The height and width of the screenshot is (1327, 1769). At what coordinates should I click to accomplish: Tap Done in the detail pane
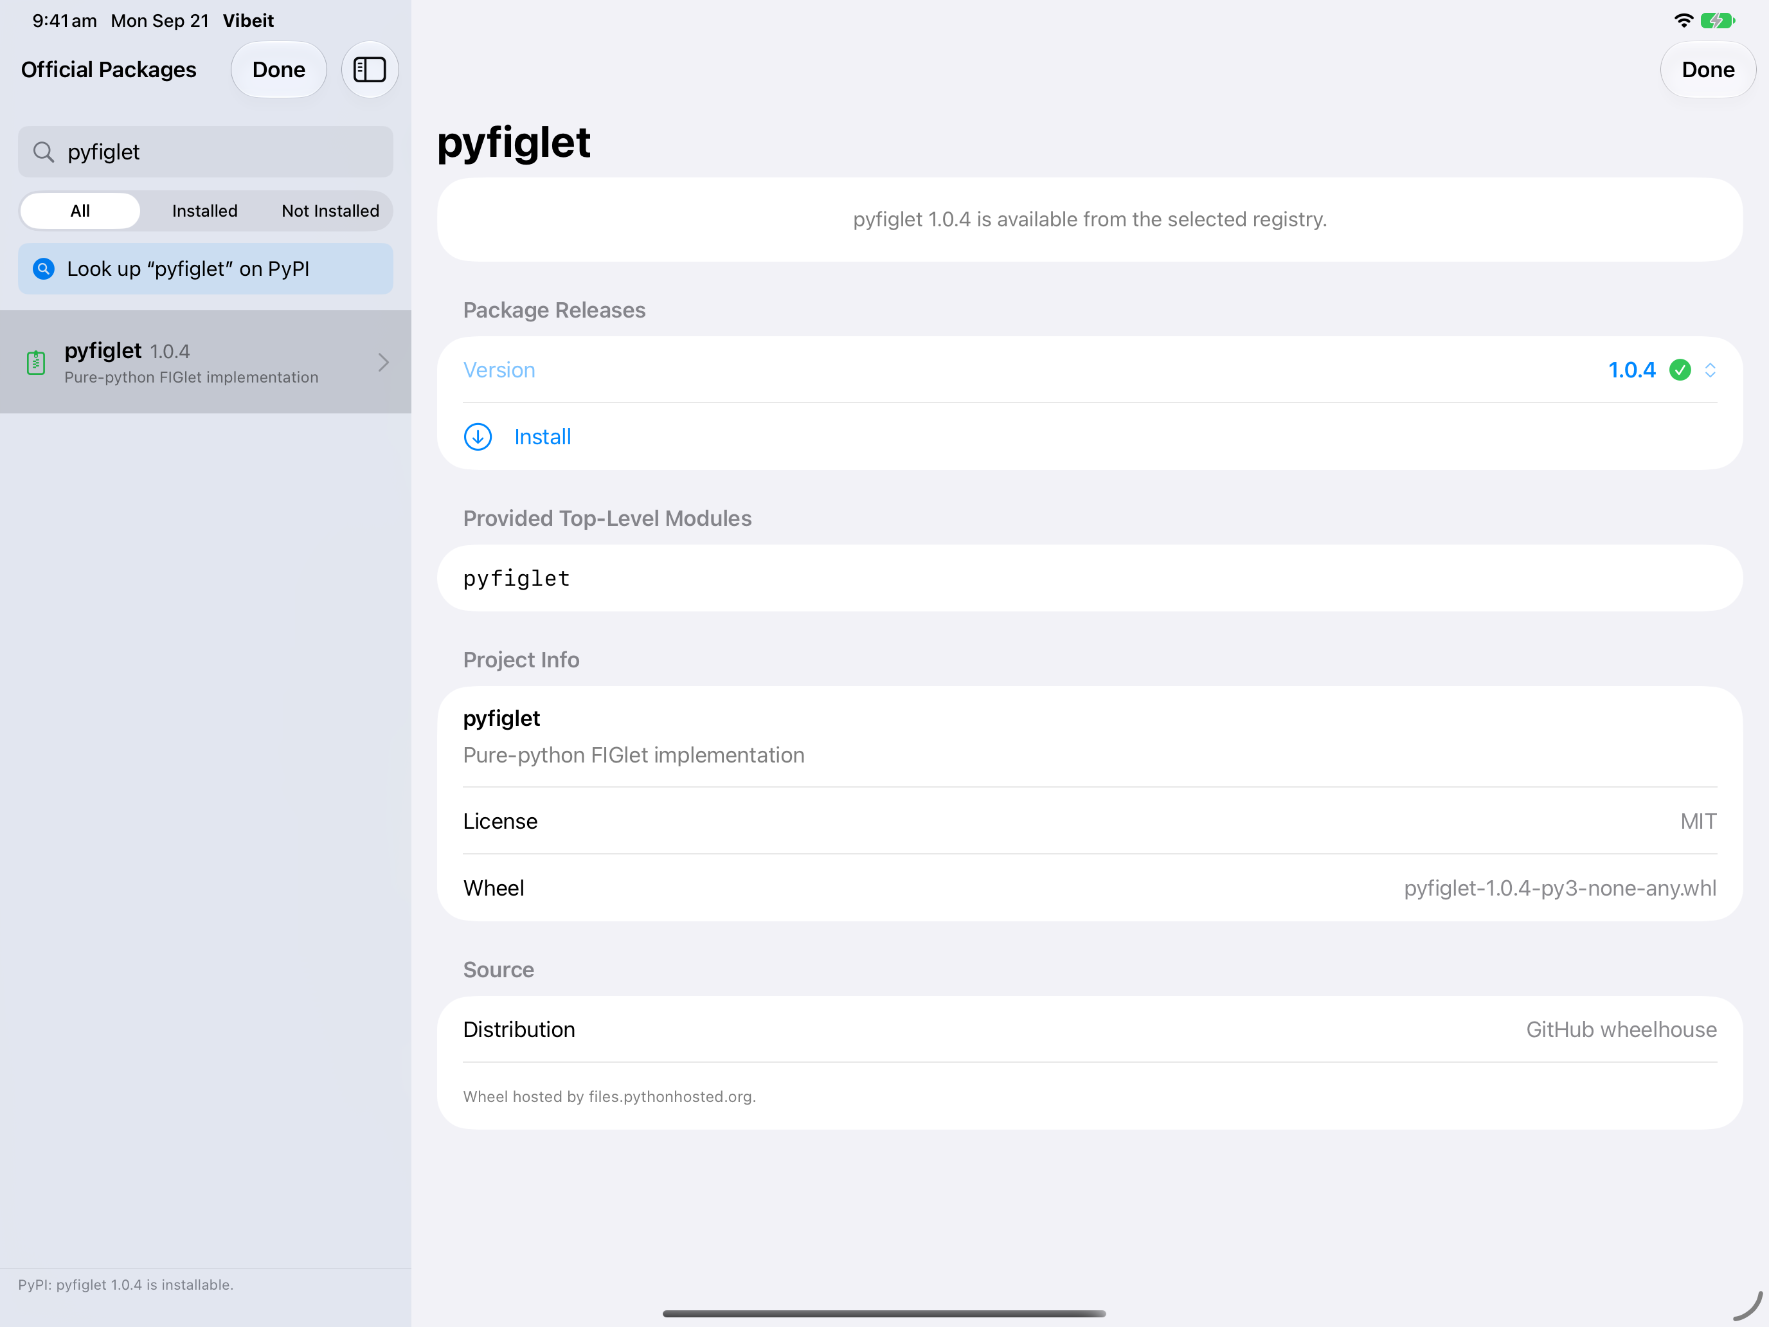point(1708,69)
